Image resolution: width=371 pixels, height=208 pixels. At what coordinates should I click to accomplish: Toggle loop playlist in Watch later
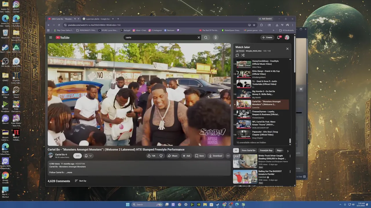click(x=237, y=55)
